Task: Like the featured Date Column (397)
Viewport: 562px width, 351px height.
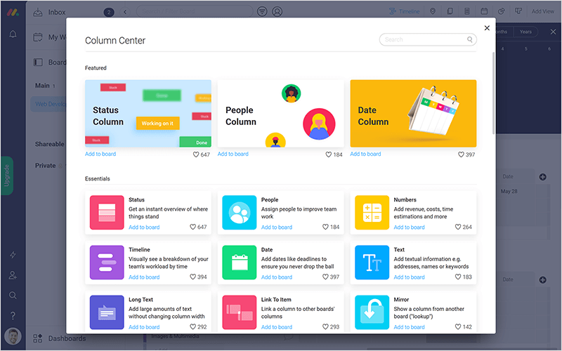Action: [462, 154]
